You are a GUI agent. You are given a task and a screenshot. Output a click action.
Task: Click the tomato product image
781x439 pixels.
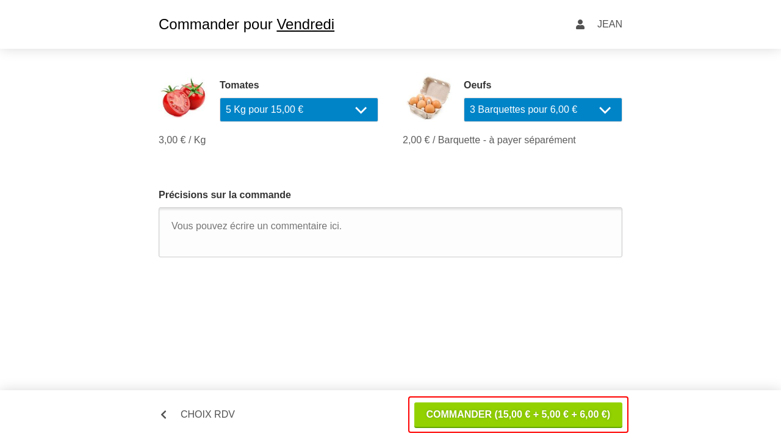pos(183,98)
